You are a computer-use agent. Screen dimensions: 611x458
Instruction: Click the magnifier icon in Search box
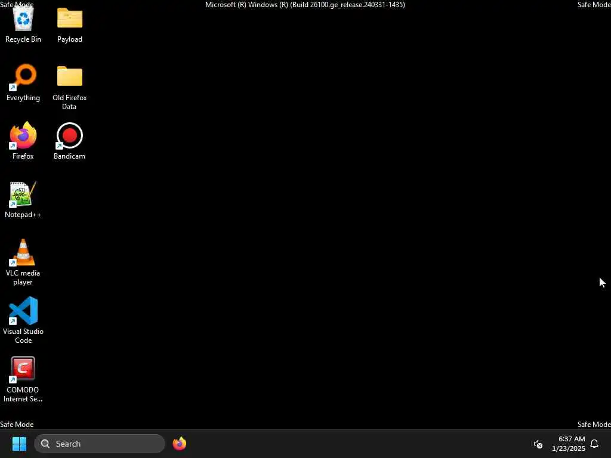45,444
